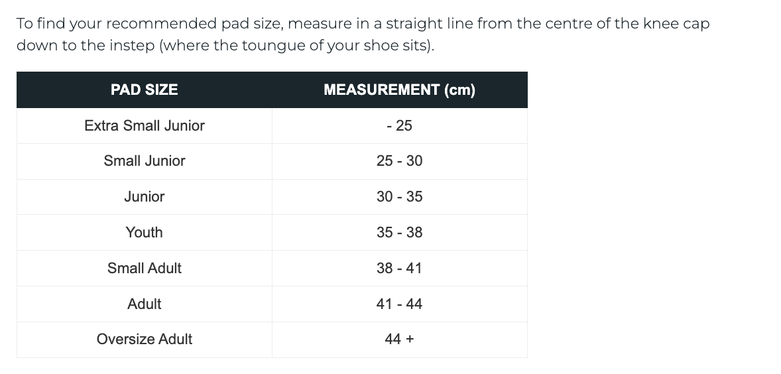
Task: Click the Junior pad size row label
Action: tap(145, 197)
